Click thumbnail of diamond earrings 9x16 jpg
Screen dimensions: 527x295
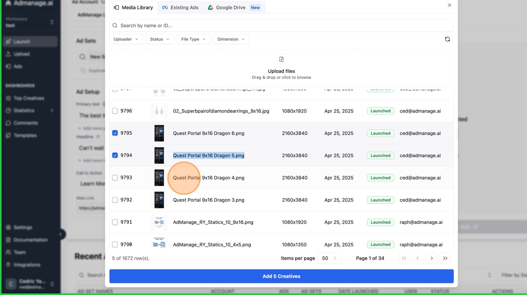(159, 111)
